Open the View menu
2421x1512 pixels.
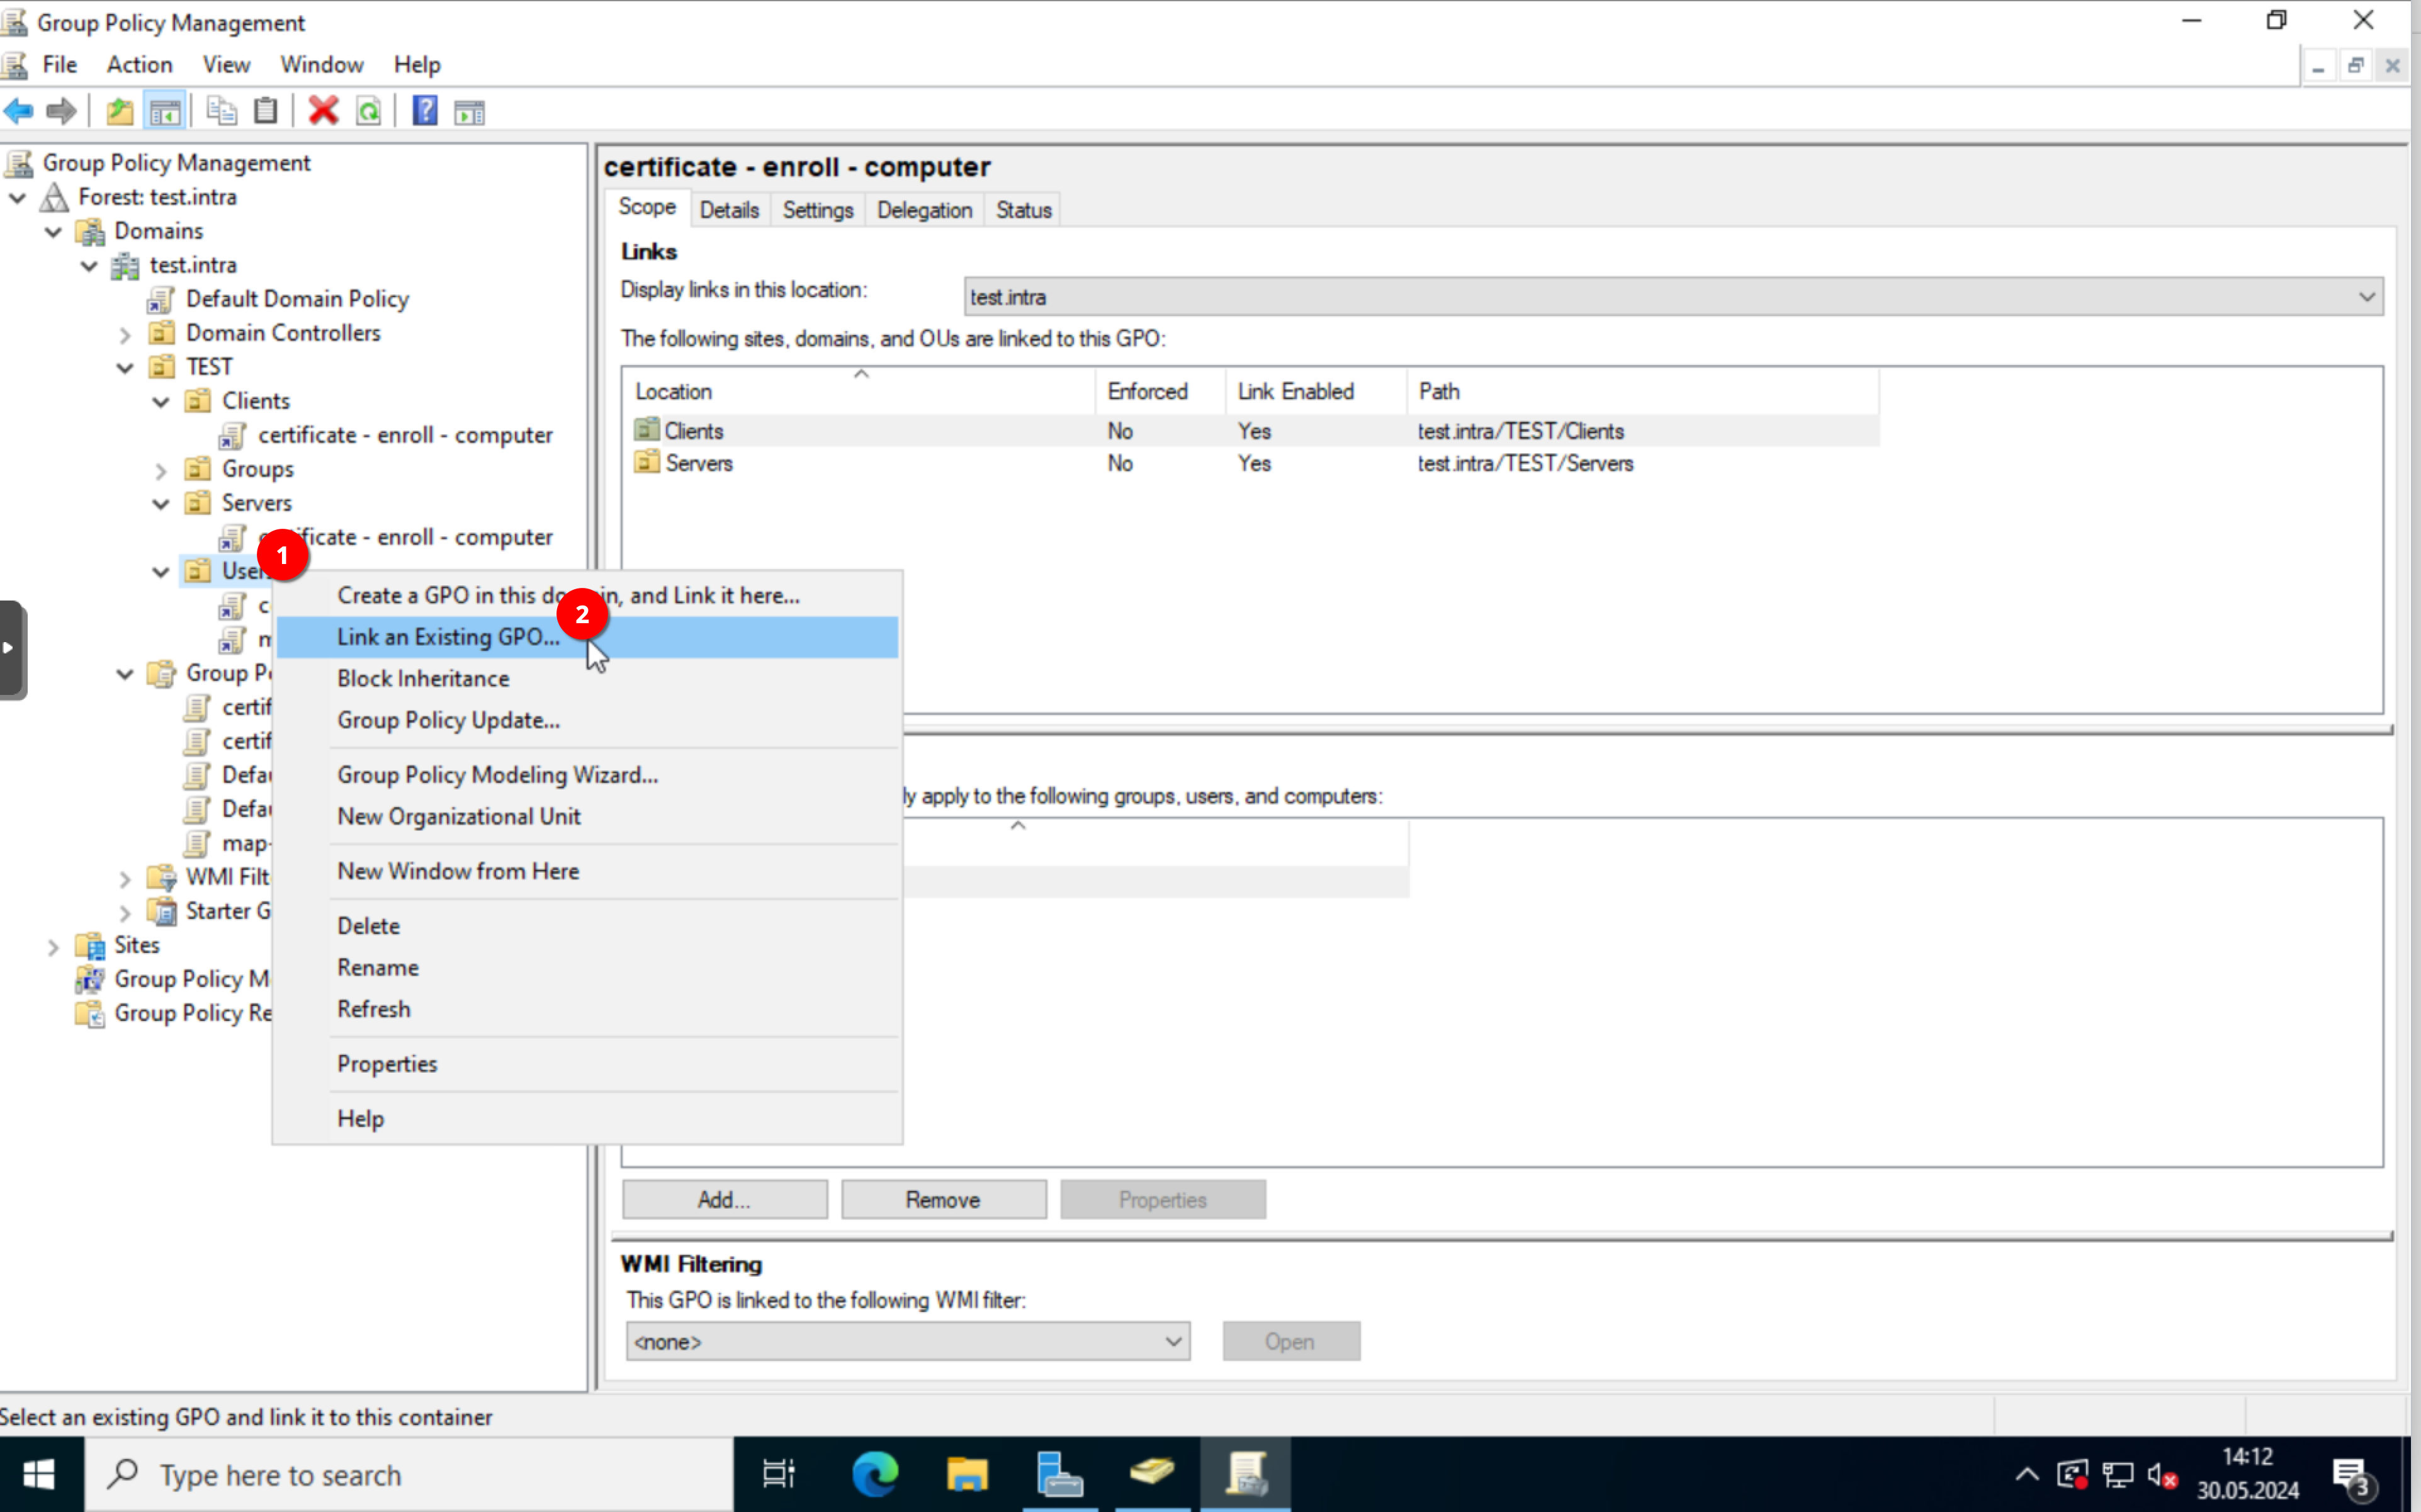pos(226,65)
